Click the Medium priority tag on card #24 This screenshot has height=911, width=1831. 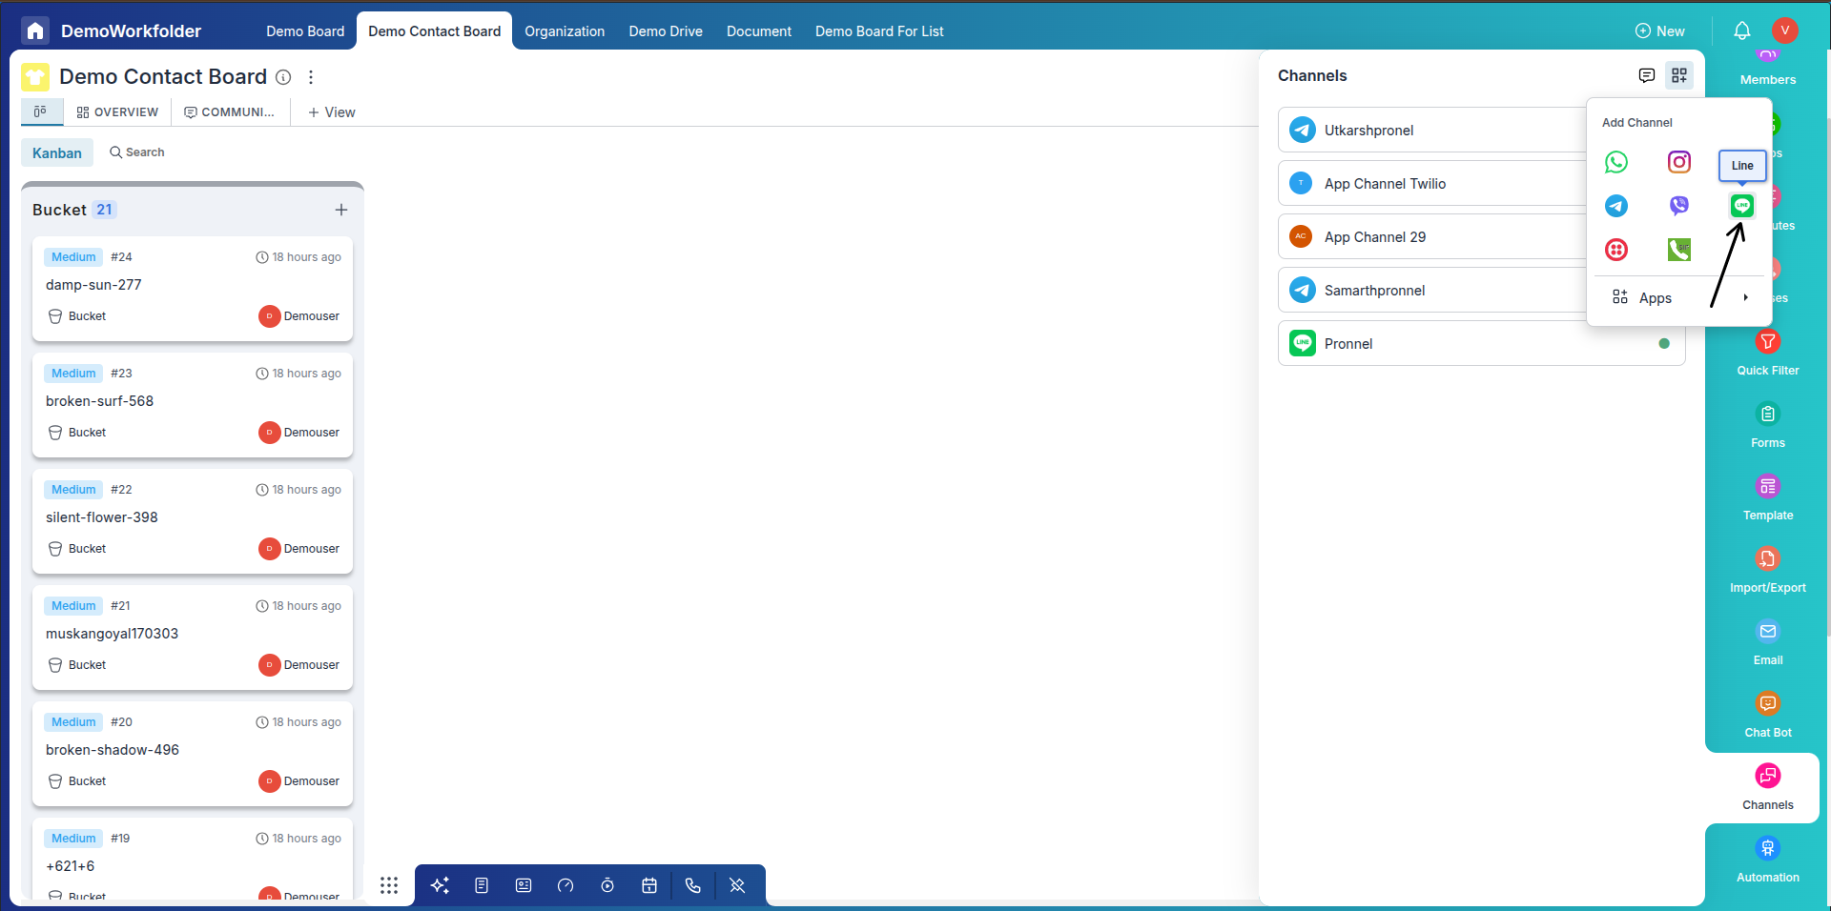tap(73, 257)
